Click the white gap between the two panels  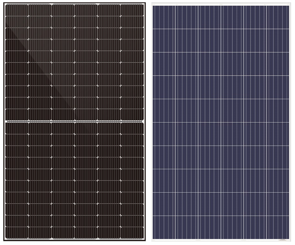[148, 122]
